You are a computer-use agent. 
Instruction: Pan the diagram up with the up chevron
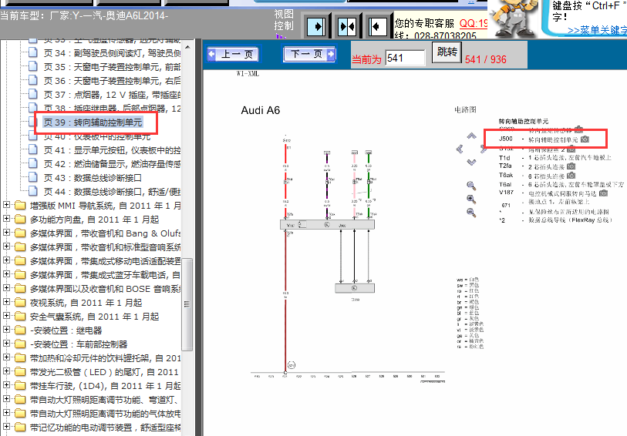[x=472, y=136]
